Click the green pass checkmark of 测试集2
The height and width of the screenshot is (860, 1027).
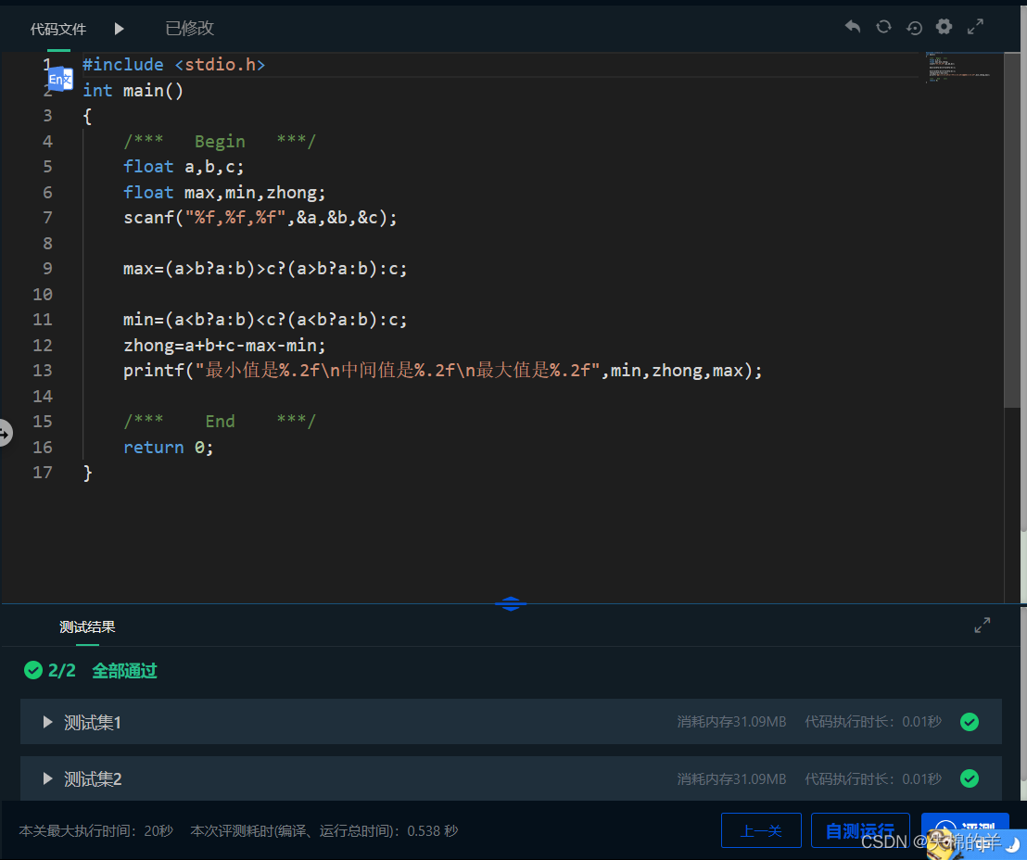pyautogui.click(x=970, y=778)
